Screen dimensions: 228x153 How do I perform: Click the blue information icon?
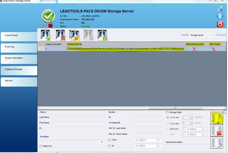click(x=220, y=16)
